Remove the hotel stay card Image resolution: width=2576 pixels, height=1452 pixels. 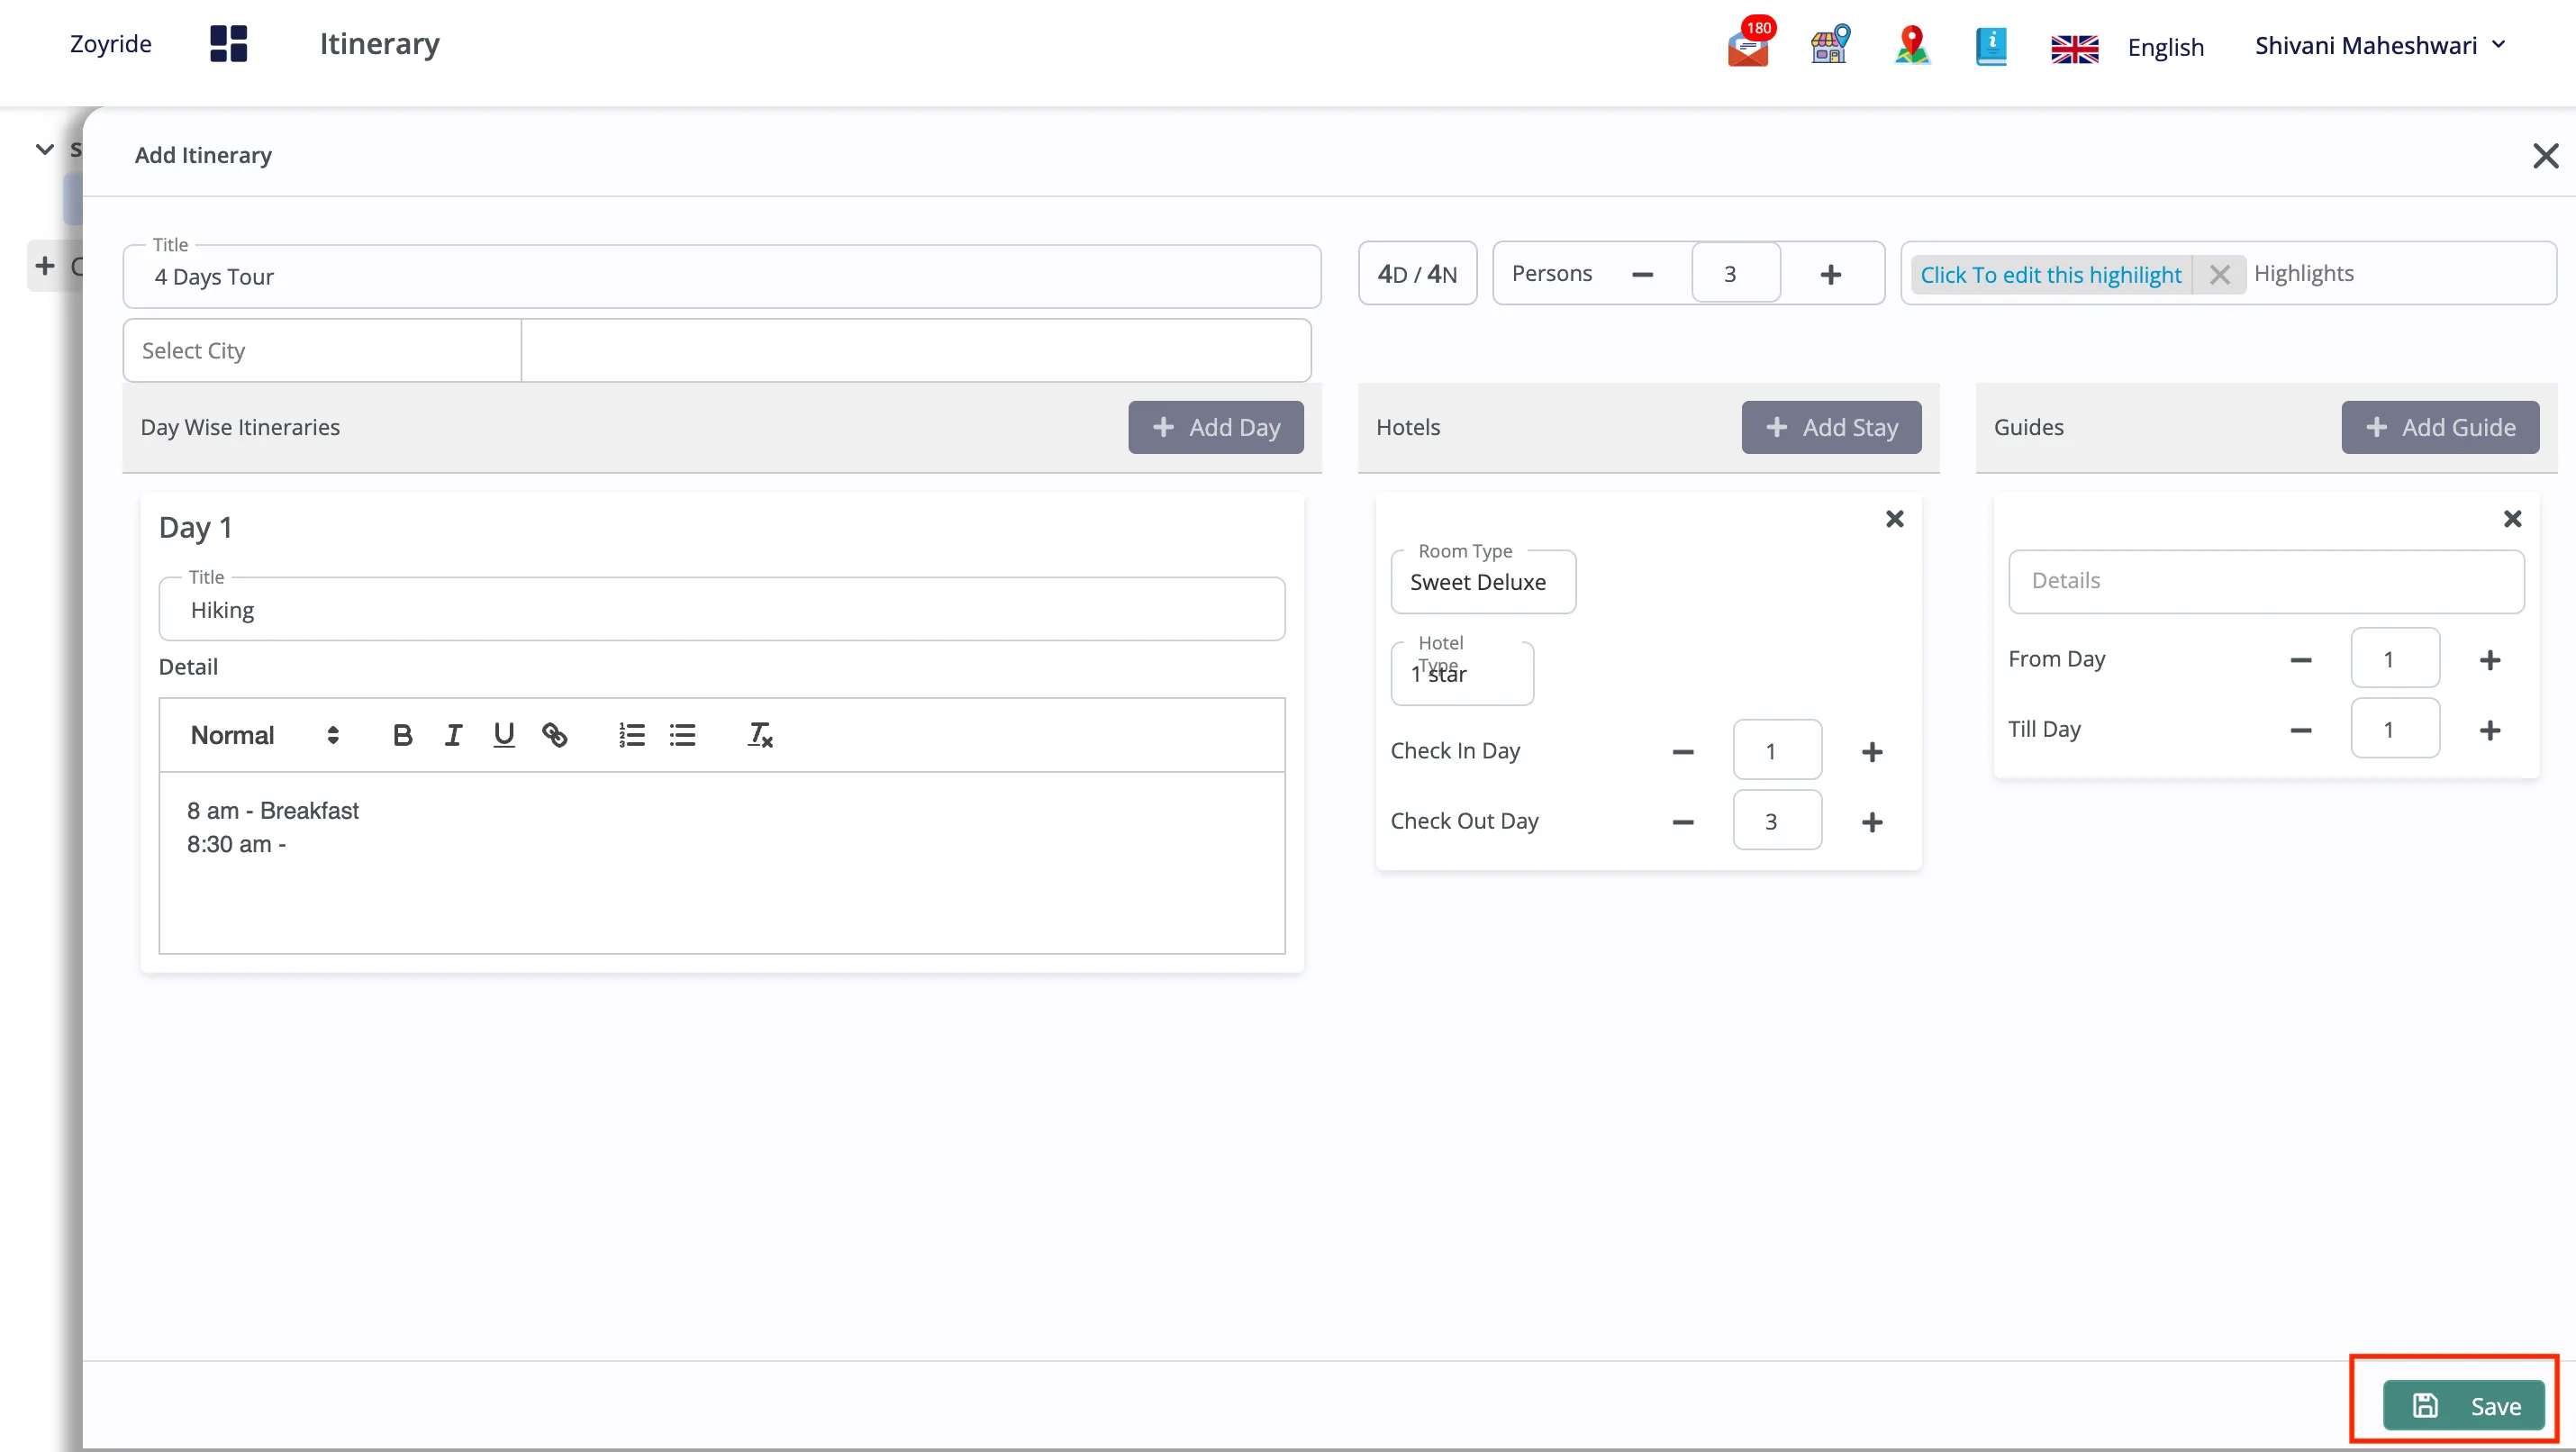(x=1894, y=519)
